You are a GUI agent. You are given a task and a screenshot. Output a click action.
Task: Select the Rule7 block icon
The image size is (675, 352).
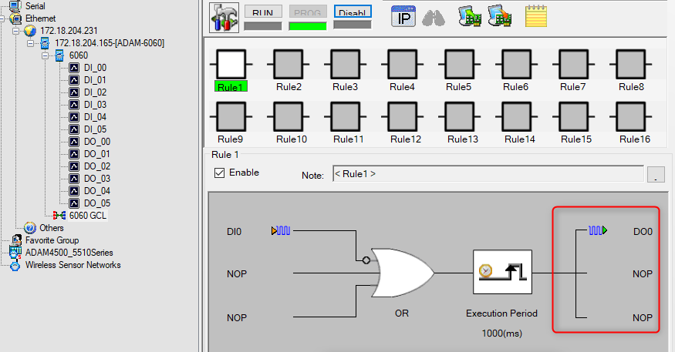pos(573,65)
